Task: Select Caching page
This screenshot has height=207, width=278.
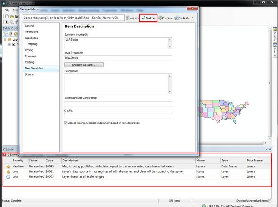Action: [x=30, y=62]
